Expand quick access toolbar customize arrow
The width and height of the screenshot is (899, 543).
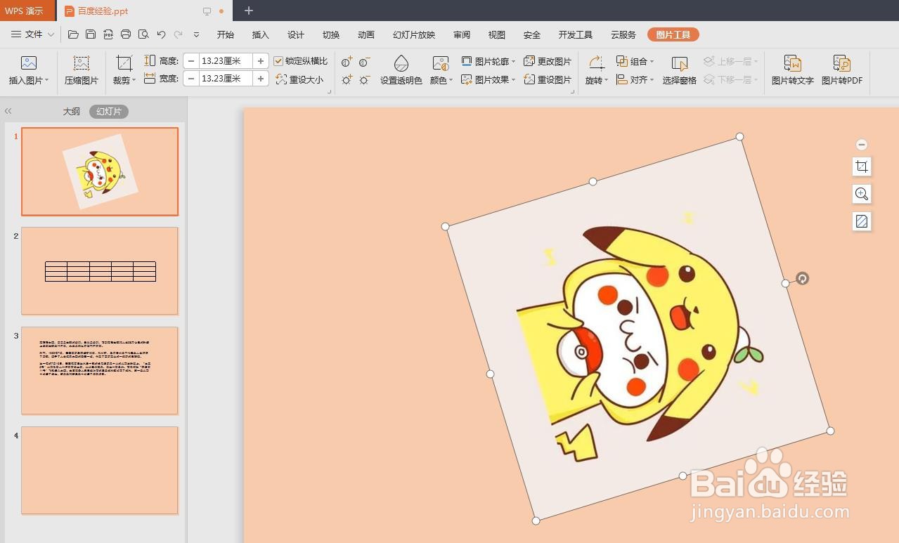(196, 34)
